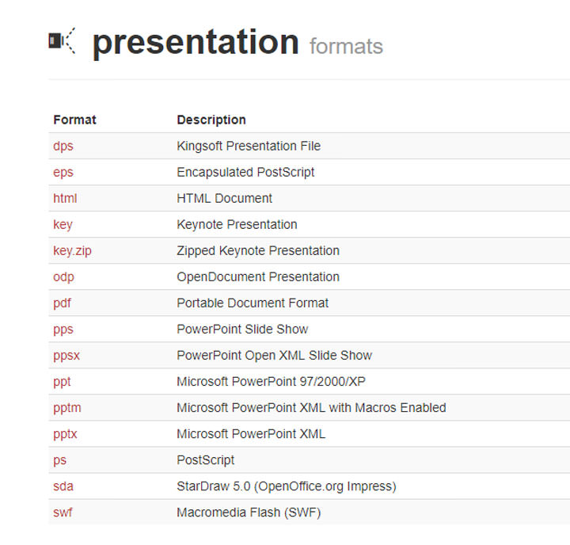Select the swf format link

[63, 512]
